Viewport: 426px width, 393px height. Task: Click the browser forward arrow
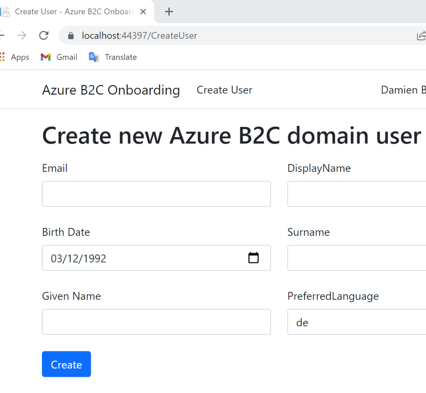[22, 36]
